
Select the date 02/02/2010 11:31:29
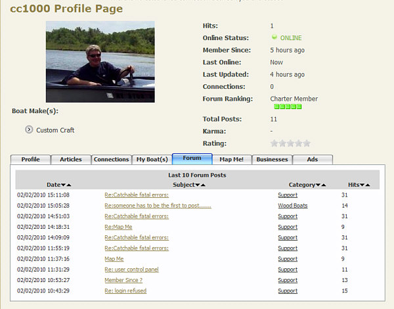[x=43, y=270]
